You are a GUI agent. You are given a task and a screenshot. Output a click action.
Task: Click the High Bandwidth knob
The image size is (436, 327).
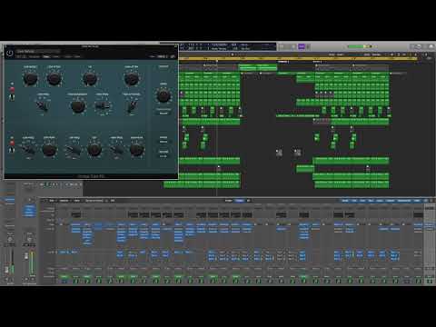coord(78,106)
